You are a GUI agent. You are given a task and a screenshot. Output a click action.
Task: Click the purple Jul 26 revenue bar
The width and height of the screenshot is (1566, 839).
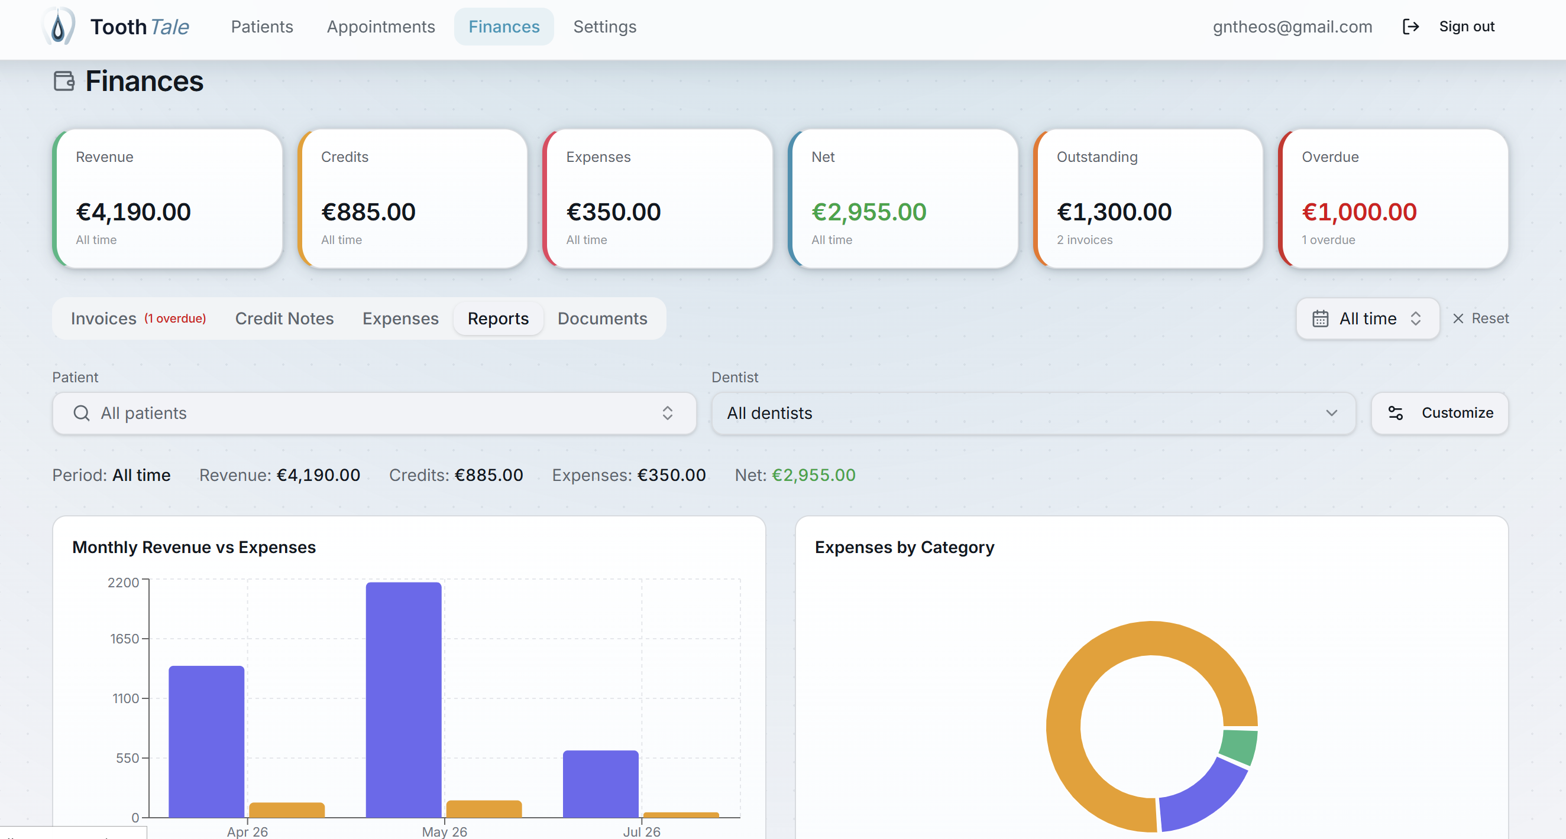(x=601, y=784)
